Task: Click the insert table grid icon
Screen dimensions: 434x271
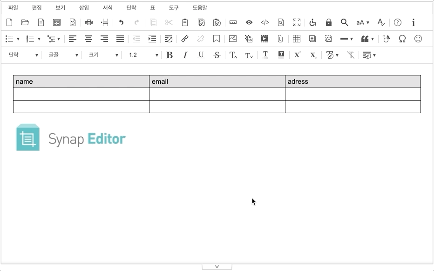Action: click(296, 39)
